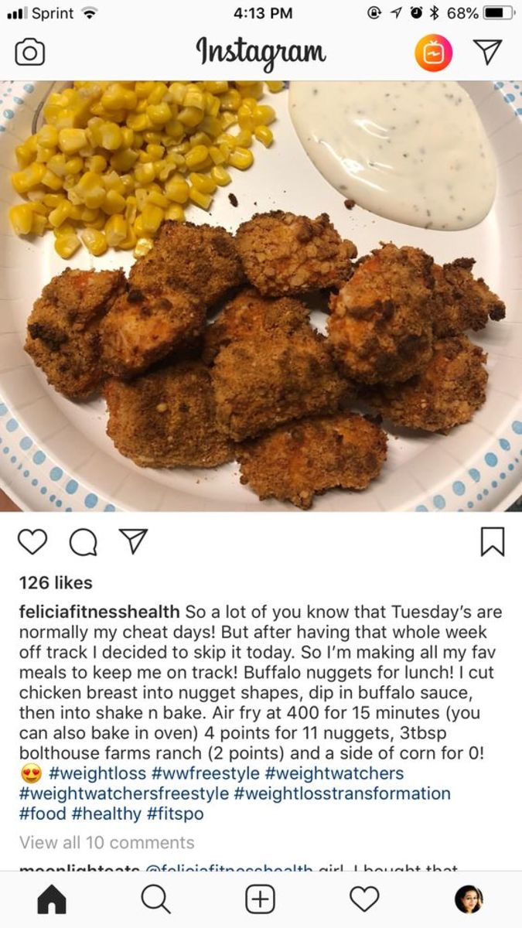Save post with bookmark icon

tap(492, 542)
